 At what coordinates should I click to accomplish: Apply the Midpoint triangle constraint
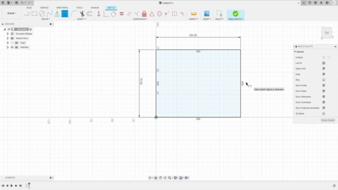coord(152,14)
